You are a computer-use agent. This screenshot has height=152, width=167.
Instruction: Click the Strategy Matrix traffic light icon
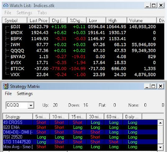[6, 86]
